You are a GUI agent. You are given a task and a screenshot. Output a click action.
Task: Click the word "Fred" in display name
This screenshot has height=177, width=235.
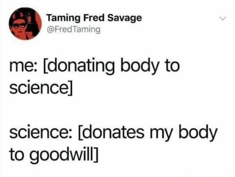point(94,18)
